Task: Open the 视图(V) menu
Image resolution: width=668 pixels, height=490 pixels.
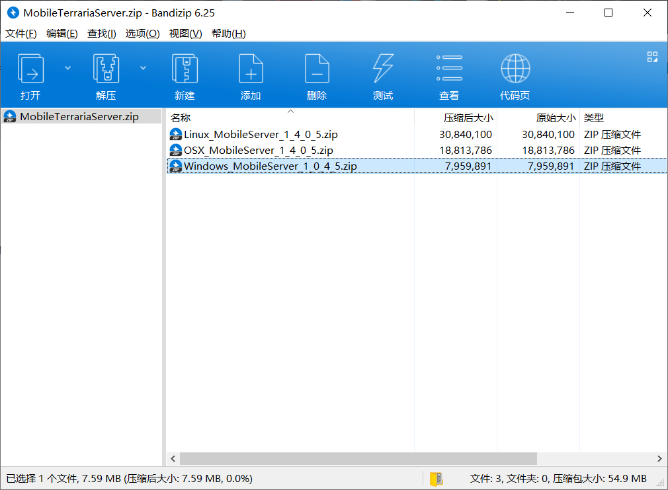Action: pos(185,34)
